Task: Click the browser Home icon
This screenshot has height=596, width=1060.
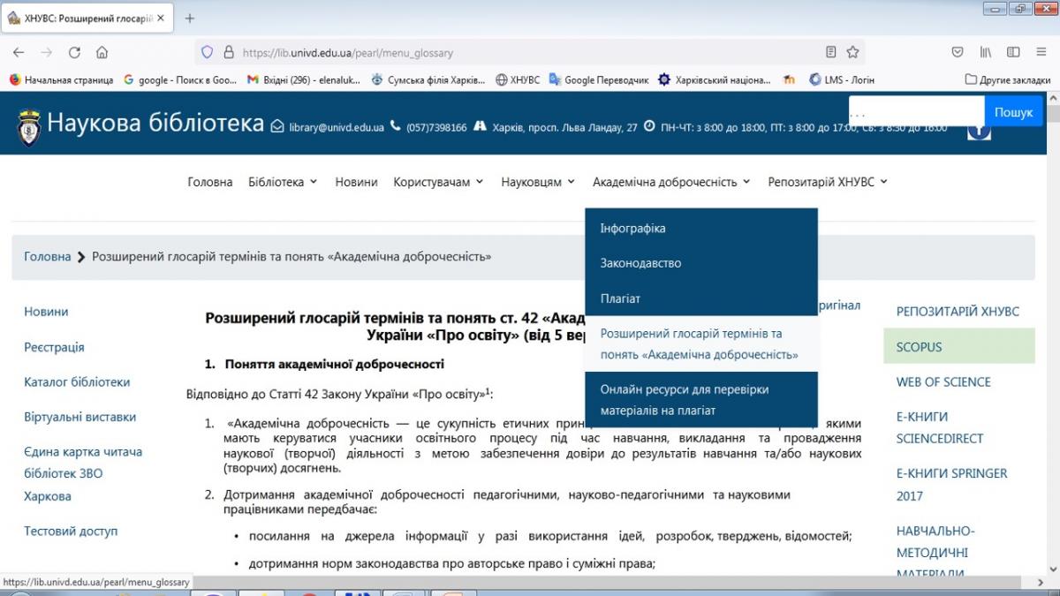Action: [x=102, y=52]
